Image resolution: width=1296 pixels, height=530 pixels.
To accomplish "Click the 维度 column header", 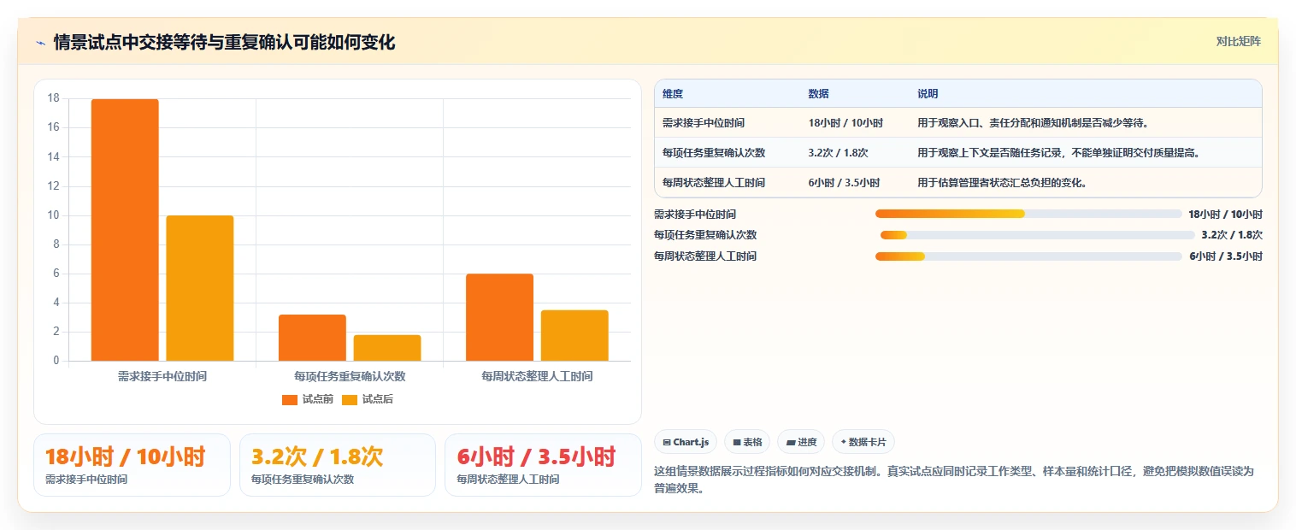I will 673,94.
